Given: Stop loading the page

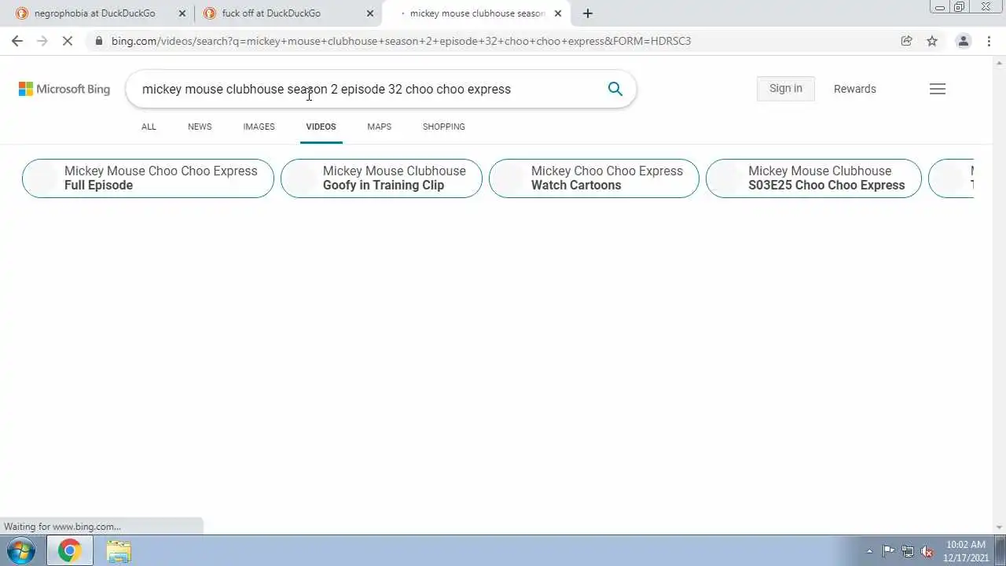Looking at the screenshot, I should [x=68, y=41].
